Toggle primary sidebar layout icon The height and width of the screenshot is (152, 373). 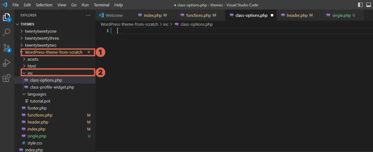point(360,5)
